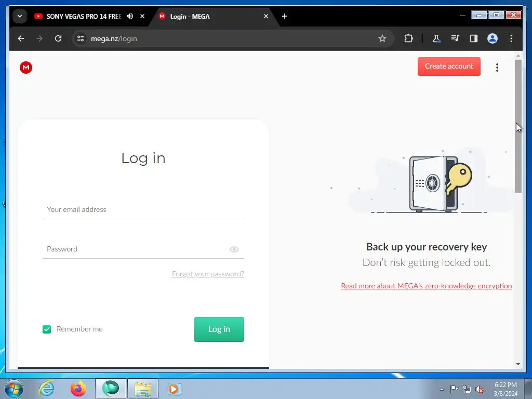Focus the Your email address field
The height and width of the screenshot is (399, 532).
tap(143, 210)
